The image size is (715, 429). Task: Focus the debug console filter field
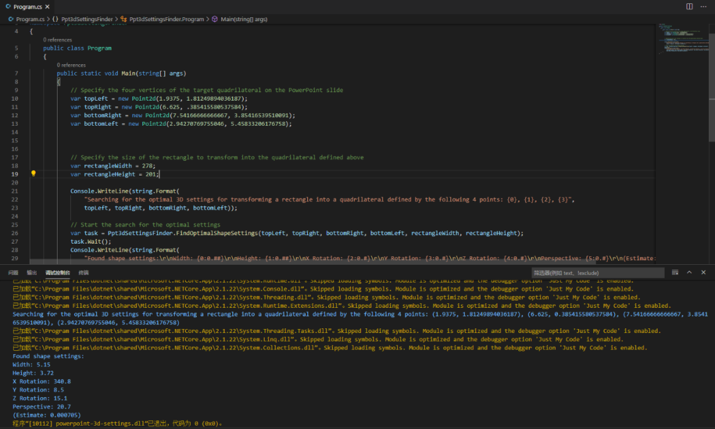tap(598, 273)
